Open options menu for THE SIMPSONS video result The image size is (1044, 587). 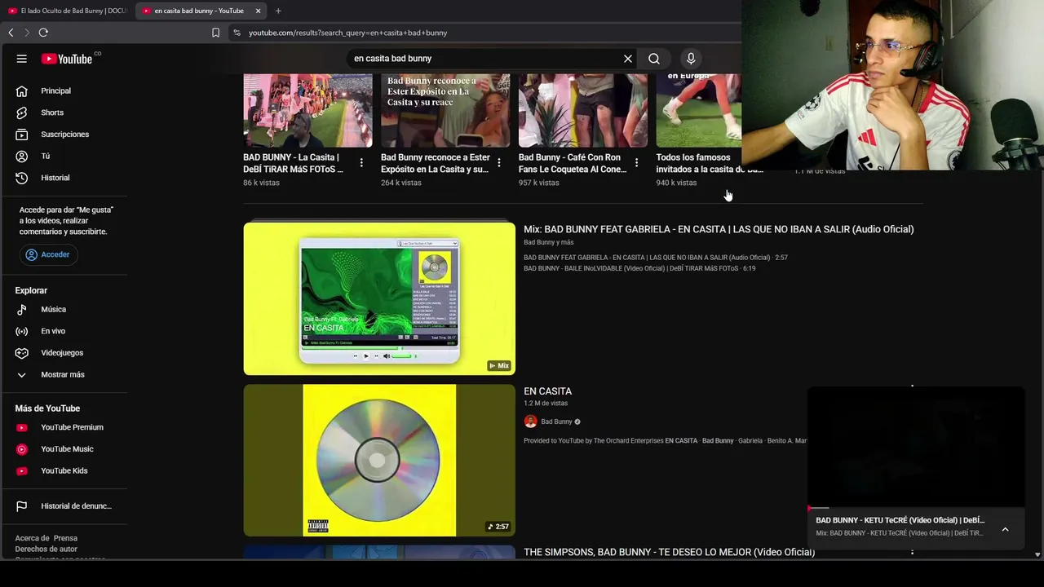912,552
